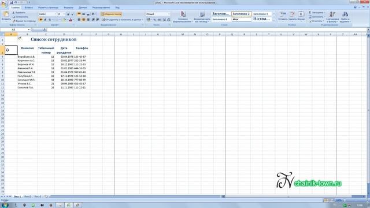The height and width of the screenshot is (208, 370).
Task: Center cell text horizontally
Action: tap(83, 20)
